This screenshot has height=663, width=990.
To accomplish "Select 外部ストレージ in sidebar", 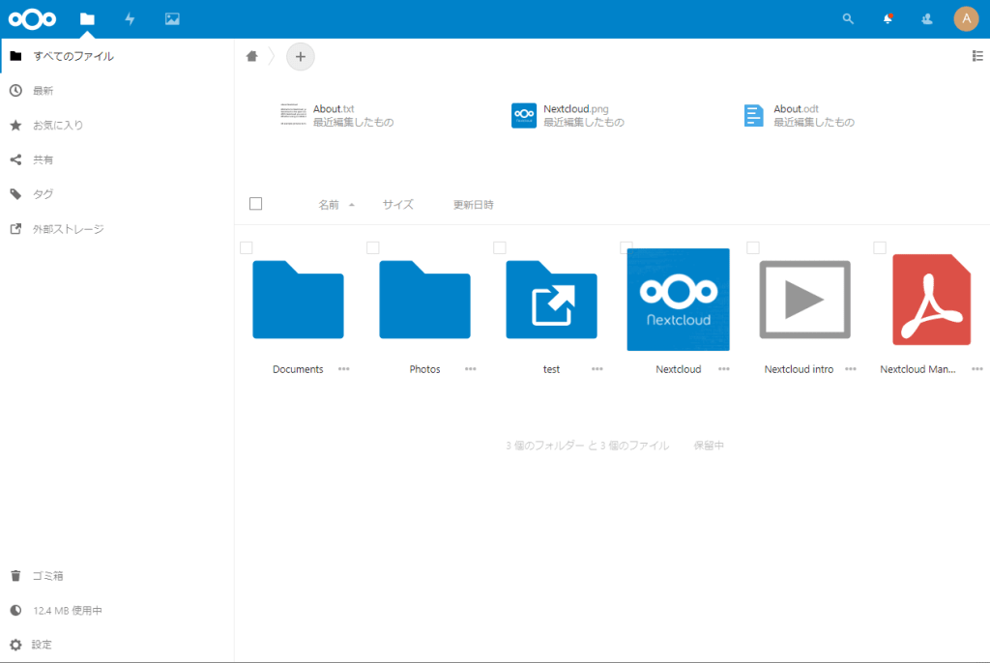I will coord(117,229).
